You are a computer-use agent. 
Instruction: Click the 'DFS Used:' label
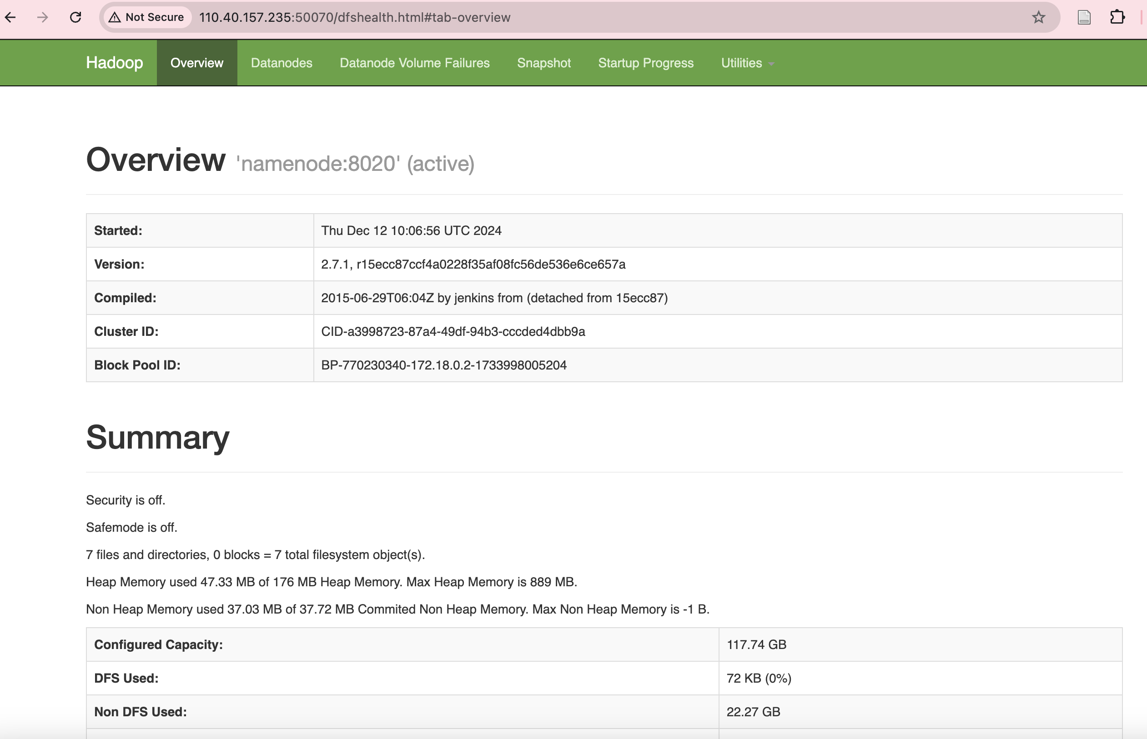coord(126,679)
